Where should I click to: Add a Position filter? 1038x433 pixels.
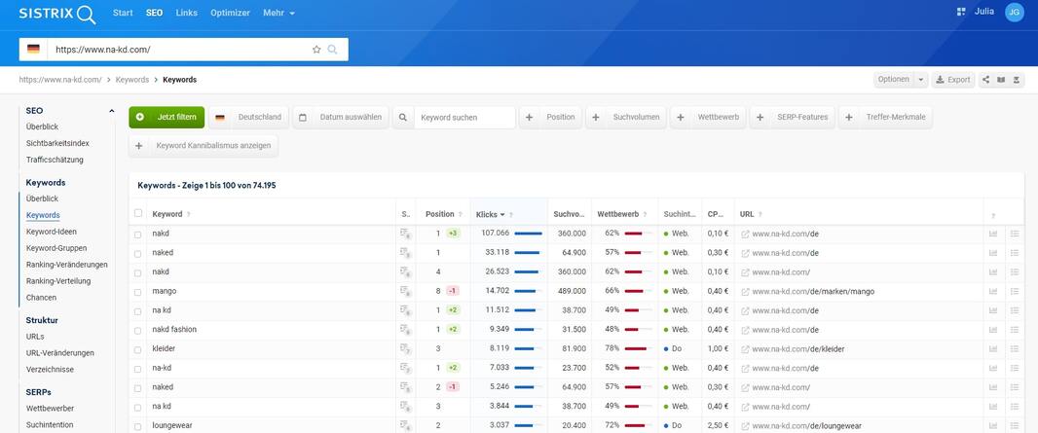551,117
